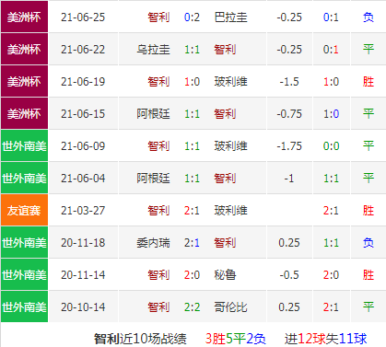Select 阿根廷 in the 21-06-15 row

pos(153,114)
